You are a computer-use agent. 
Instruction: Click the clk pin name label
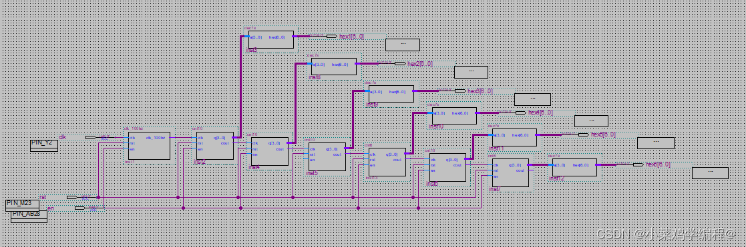(62, 137)
